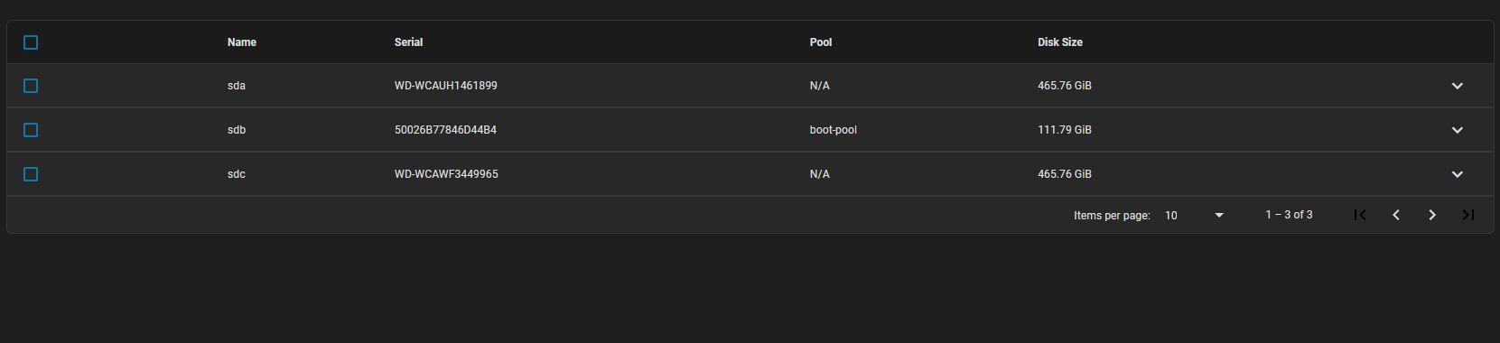Image resolution: width=1500 pixels, height=343 pixels.
Task: Sort disks by Name column
Action: click(x=242, y=42)
